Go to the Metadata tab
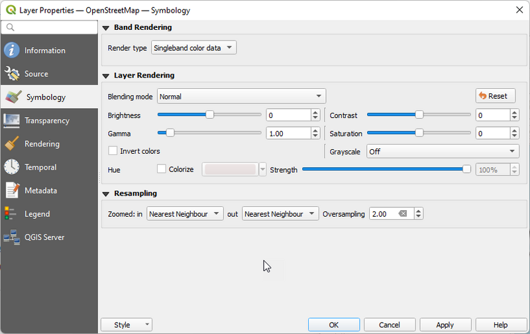Screen dimensions: 530x334 pyautogui.click(x=49, y=190)
